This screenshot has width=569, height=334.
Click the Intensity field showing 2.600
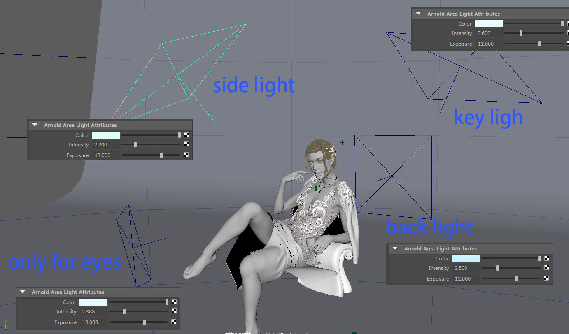coord(489,33)
